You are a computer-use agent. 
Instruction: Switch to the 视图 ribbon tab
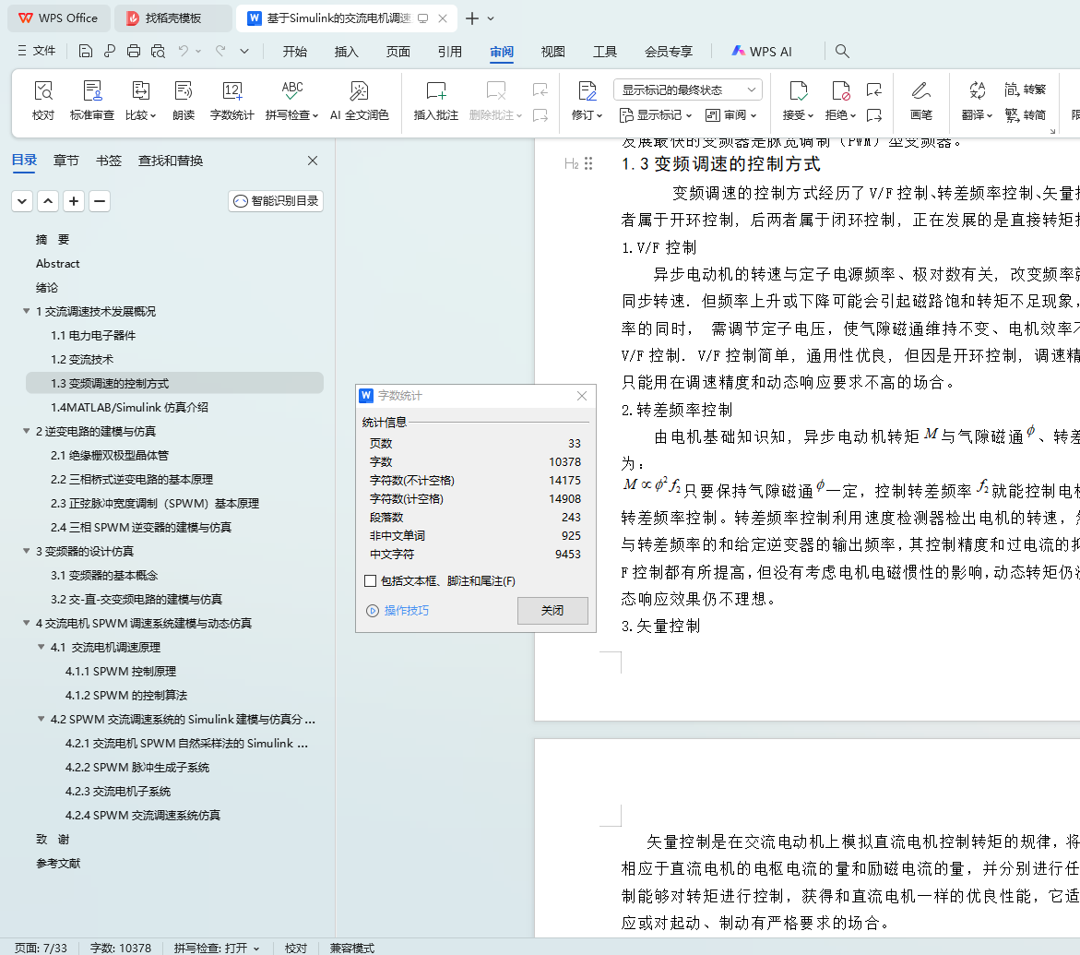point(553,52)
